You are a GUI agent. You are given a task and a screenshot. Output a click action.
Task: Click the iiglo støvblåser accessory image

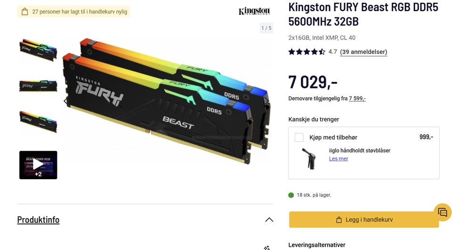pyautogui.click(x=309, y=159)
